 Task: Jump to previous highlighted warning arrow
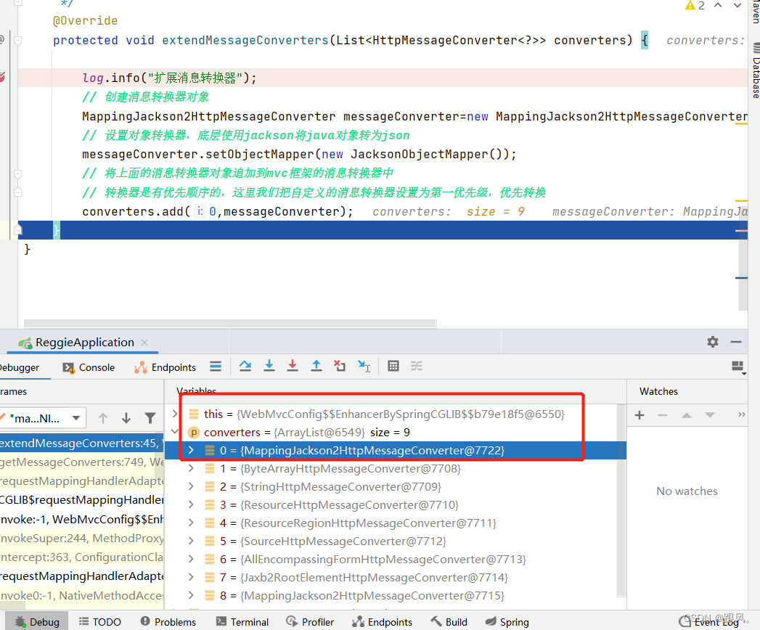[719, 5]
